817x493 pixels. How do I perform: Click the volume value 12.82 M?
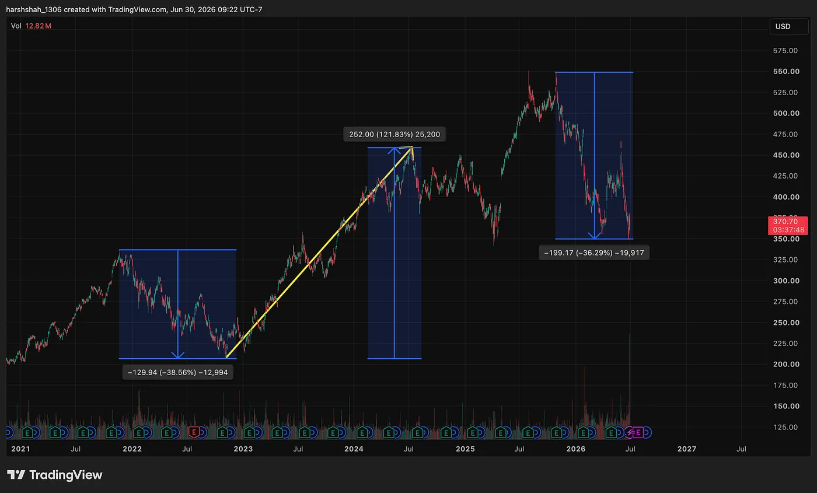click(x=39, y=26)
